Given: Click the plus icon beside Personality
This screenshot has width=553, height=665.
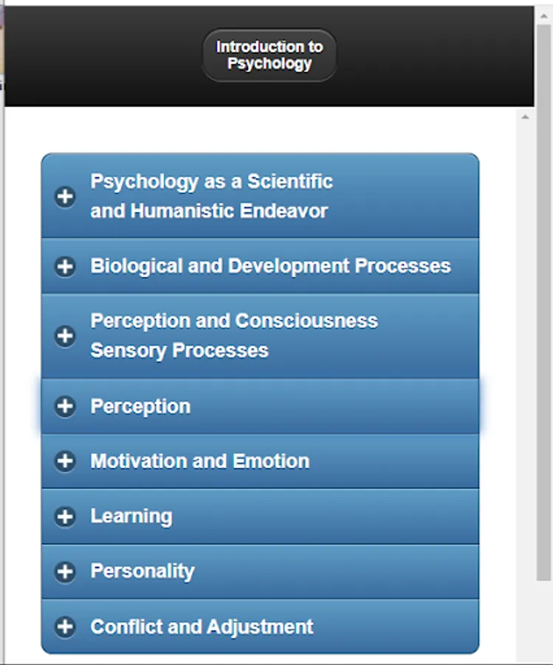Looking at the screenshot, I should pos(65,571).
